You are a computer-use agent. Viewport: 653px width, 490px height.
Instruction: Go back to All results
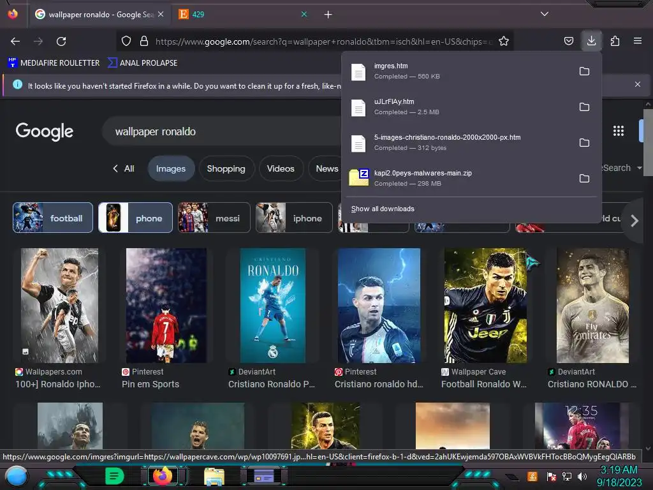pyautogui.click(x=124, y=168)
